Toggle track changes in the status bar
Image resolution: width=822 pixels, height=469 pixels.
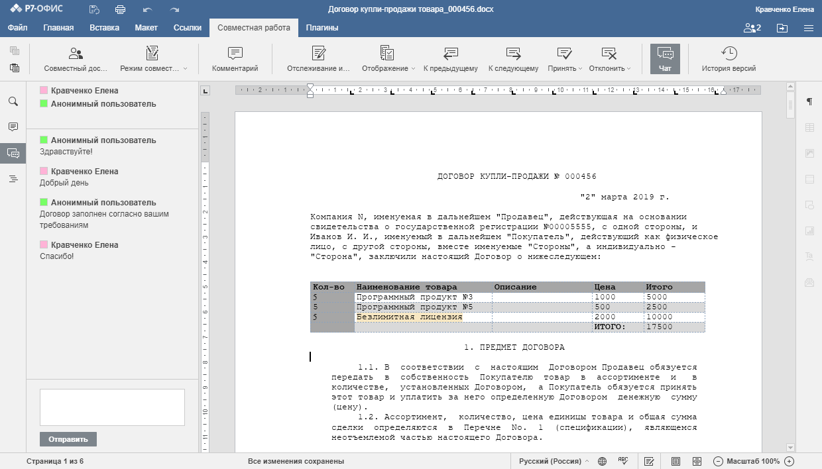pos(649,461)
